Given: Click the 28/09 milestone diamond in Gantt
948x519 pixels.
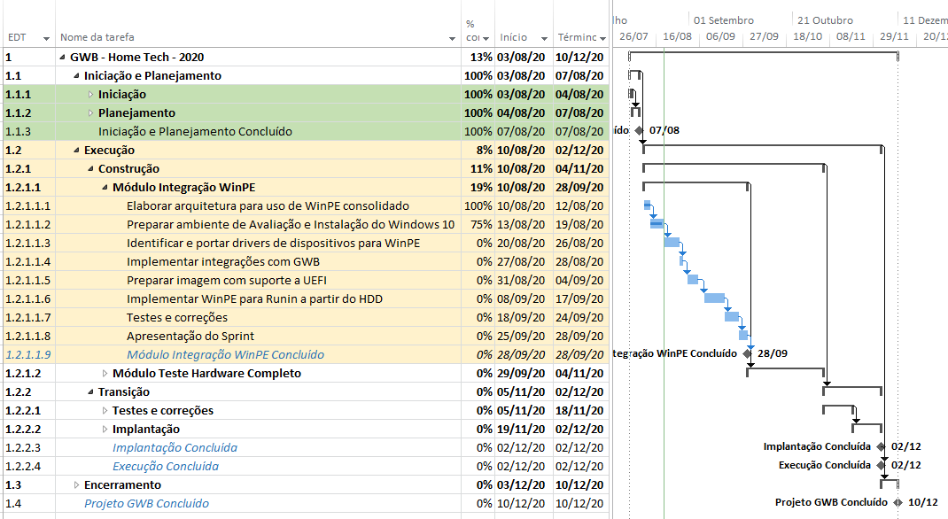Looking at the screenshot, I should [x=747, y=353].
